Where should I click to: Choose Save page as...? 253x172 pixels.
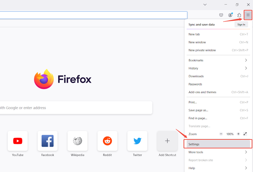point(218,110)
